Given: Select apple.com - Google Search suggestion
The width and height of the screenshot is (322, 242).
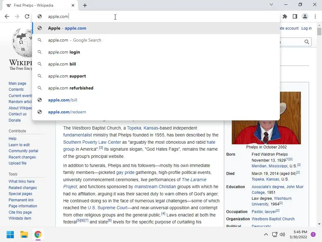Looking at the screenshot, I should pos(156,40).
